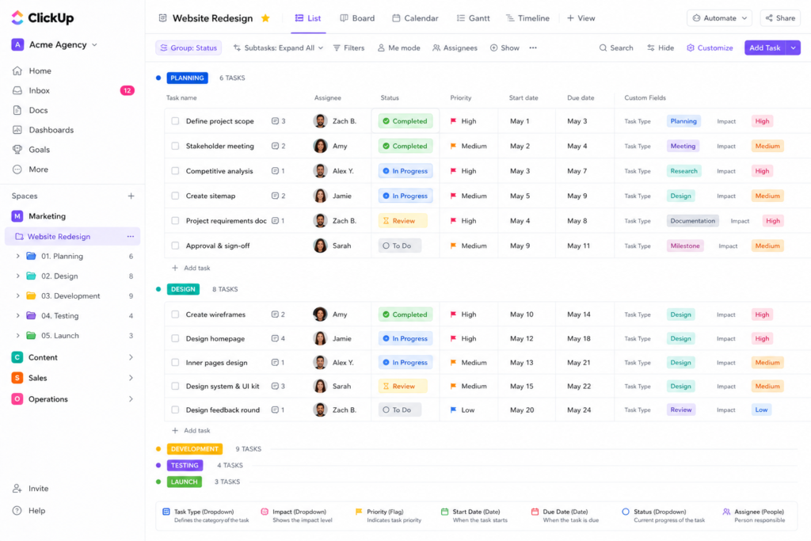Click Zach B. avatar on Define project scope
The height and width of the screenshot is (541, 811).
coord(320,121)
